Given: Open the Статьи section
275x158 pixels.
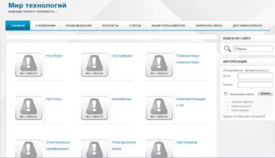Looking at the screenshot, I should click(135, 26).
